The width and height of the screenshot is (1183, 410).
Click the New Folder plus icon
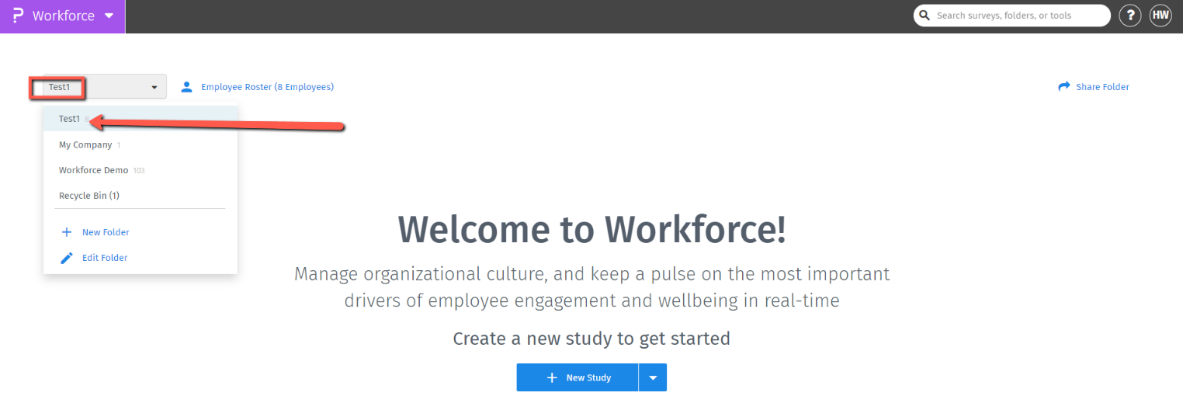[x=67, y=232]
